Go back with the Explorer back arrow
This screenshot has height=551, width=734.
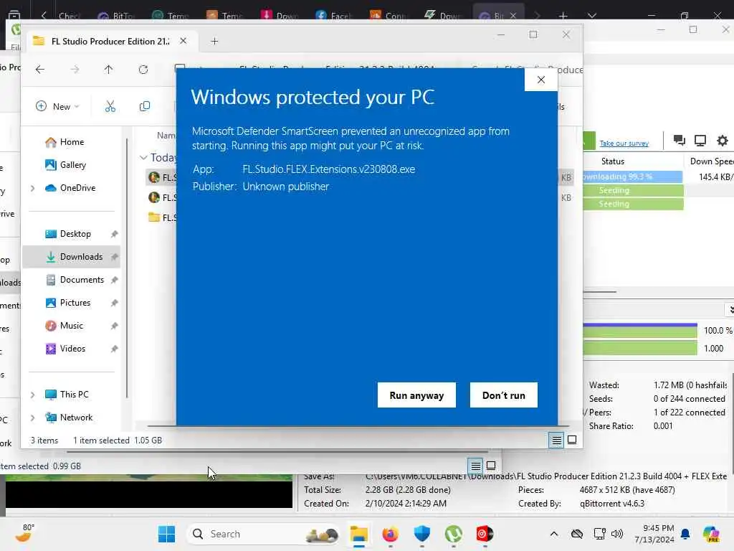coord(40,70)
